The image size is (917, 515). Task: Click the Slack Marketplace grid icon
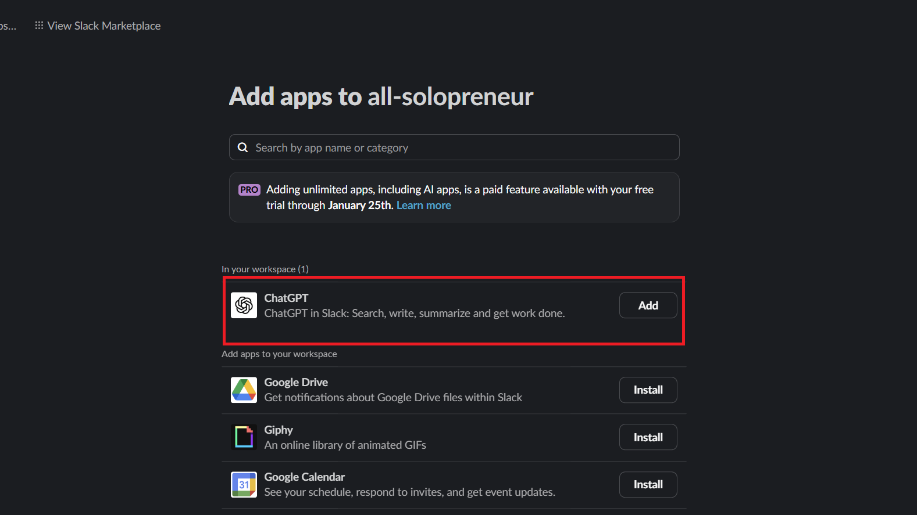(x=39, y=26)
